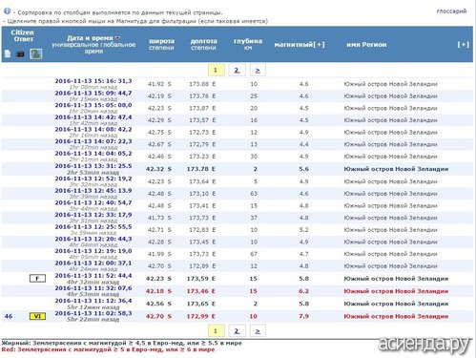This screenshot has height=358, width=476.
Task: Open earthquake 2016-11-13 15:16:31,3
Action: coord(93,81)
